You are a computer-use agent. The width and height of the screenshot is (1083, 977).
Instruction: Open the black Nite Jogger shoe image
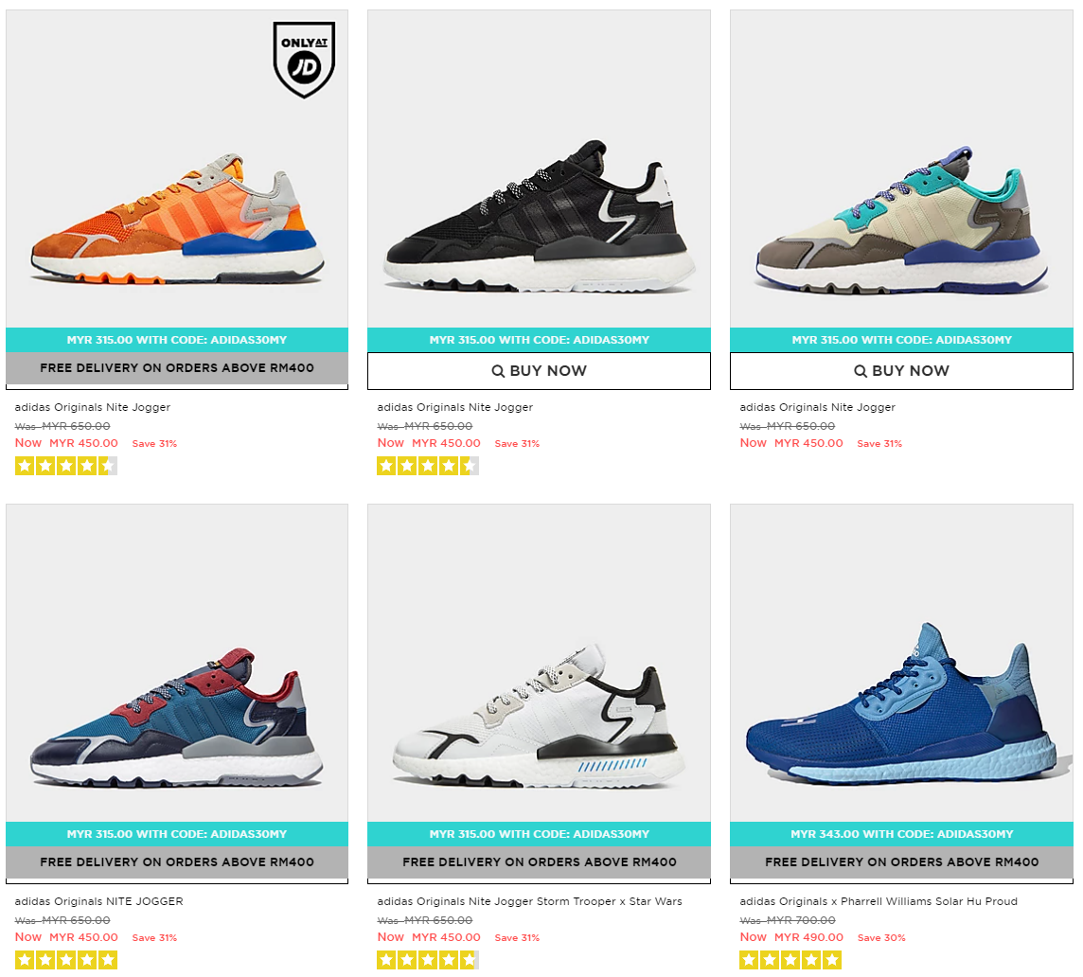tap(539, 169)
